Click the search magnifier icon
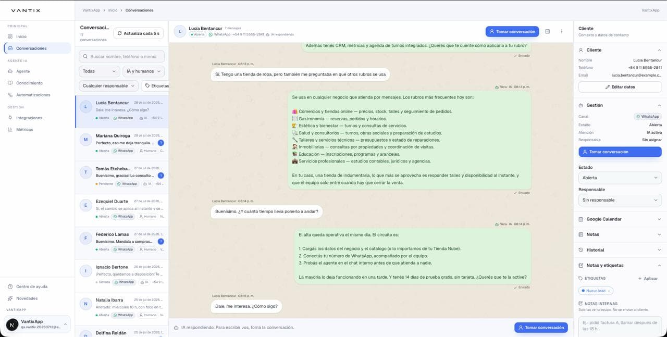 point(85,56)
